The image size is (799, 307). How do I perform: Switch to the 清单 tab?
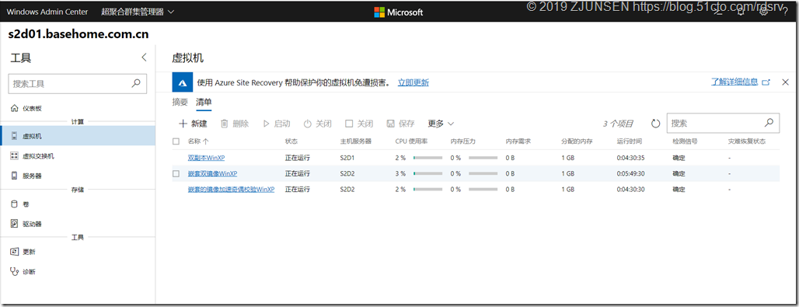pos(204,102)
